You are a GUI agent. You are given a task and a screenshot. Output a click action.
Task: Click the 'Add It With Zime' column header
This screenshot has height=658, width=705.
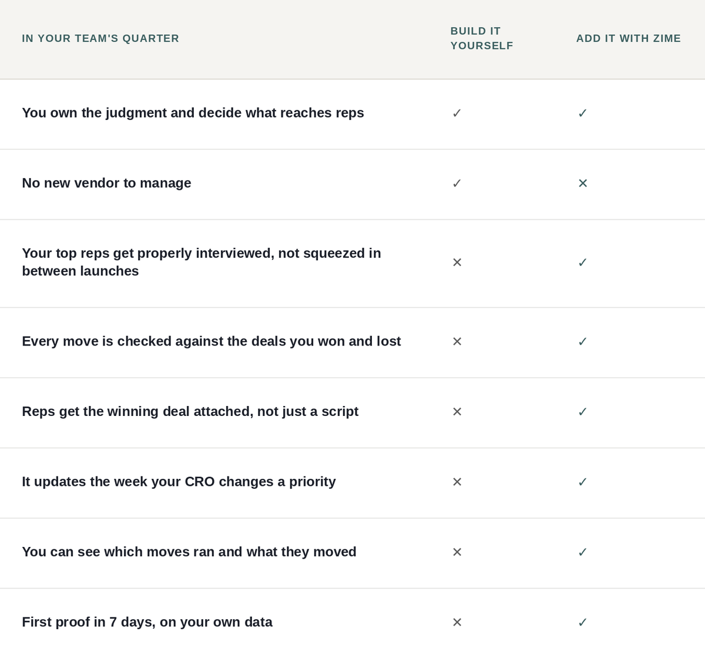pyautogui.click(x=629, y=38)
